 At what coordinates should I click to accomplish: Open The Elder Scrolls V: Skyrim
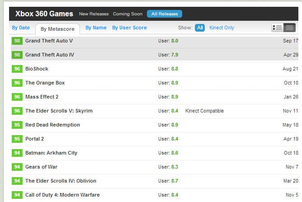[x=59, y=111]
